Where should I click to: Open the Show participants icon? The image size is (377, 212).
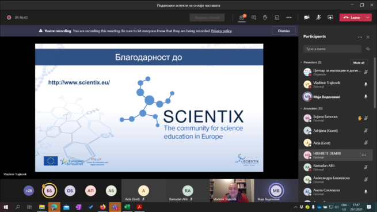(242, 17)
